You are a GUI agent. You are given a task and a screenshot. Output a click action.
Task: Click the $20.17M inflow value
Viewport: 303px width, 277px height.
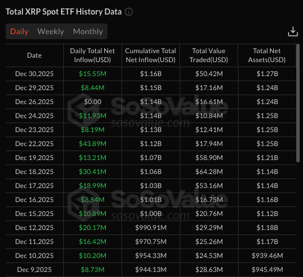[x=92, y=228]
